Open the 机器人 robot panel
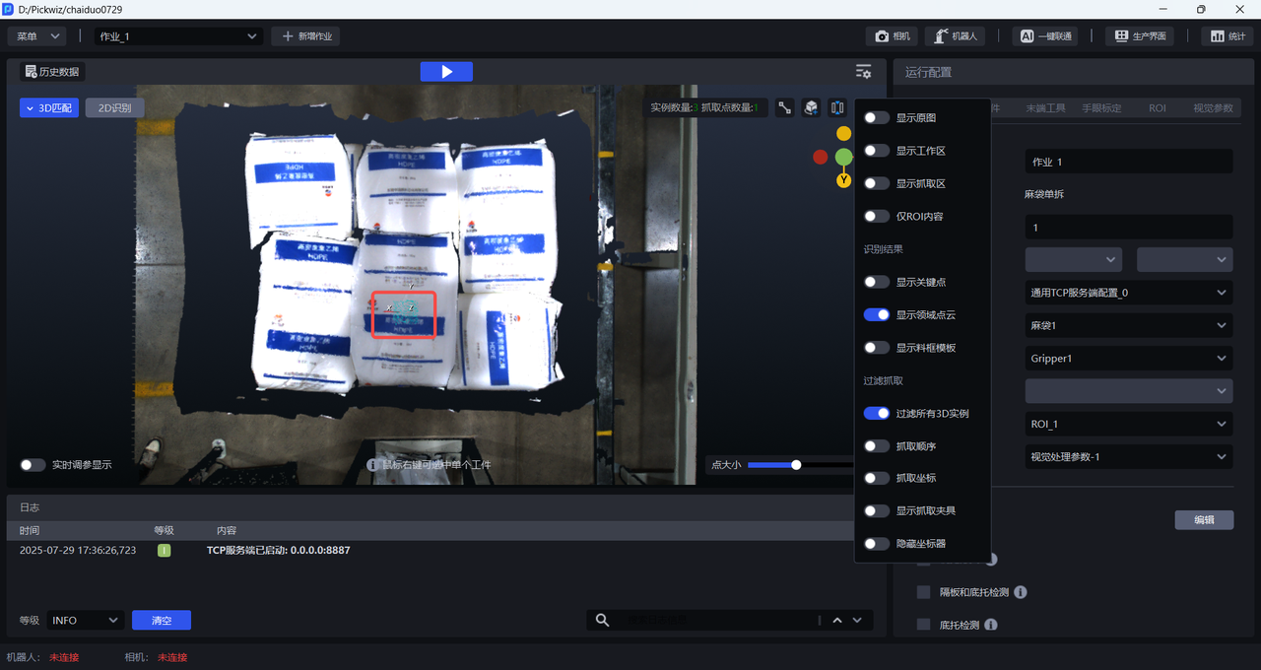 point(956,36)
